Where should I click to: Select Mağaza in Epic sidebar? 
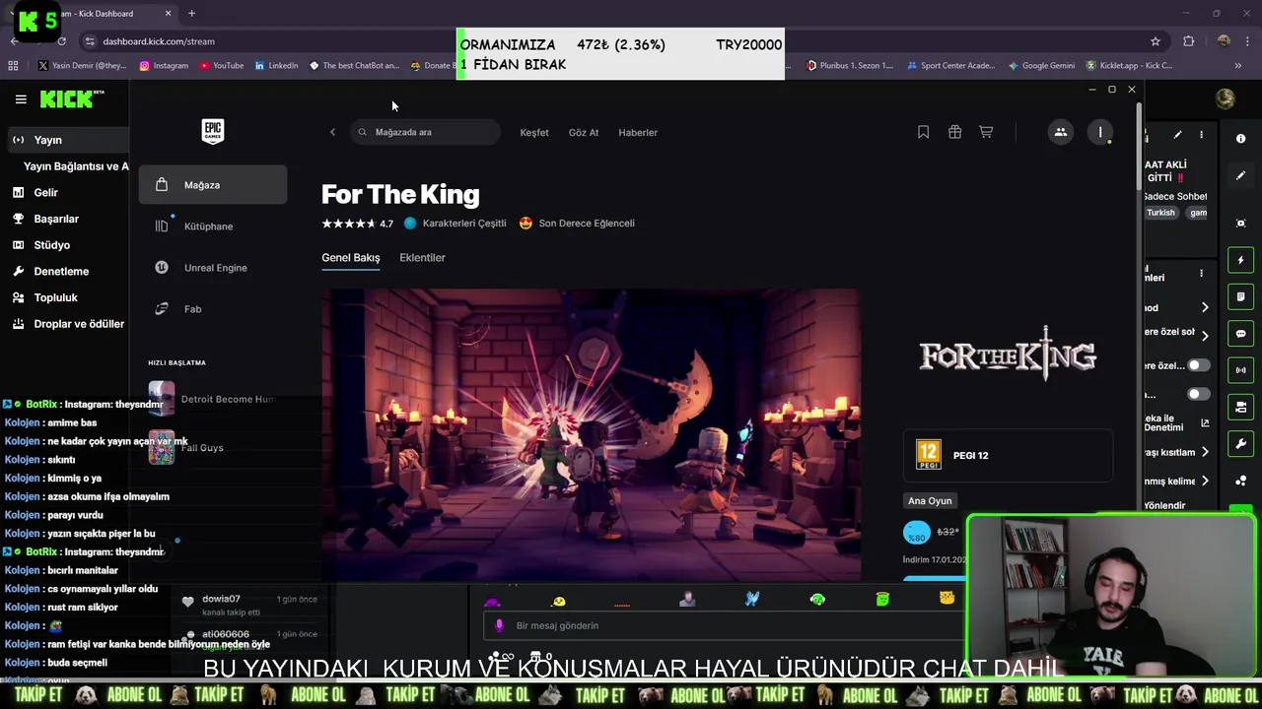[x=213, y=185]
